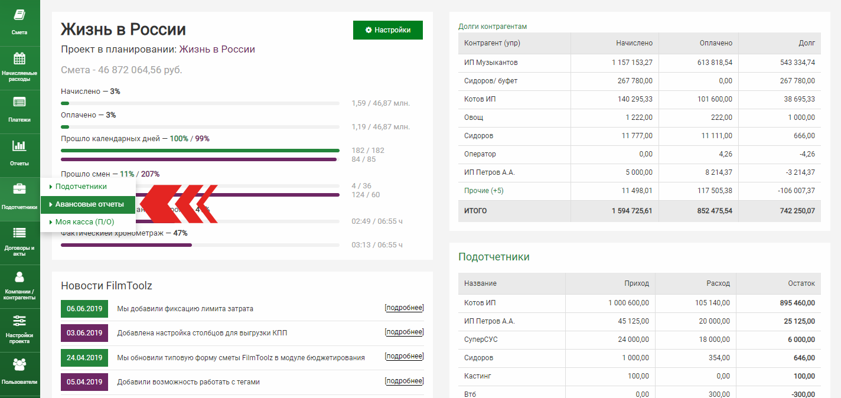The height and width of the screenshot is (398, 841).
Task: Click the Долг column header
Action: point(780,43)
